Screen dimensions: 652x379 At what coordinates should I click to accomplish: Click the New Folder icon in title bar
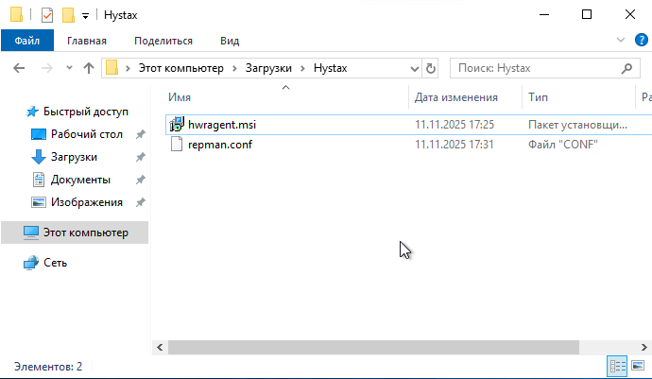coord(68,15)
